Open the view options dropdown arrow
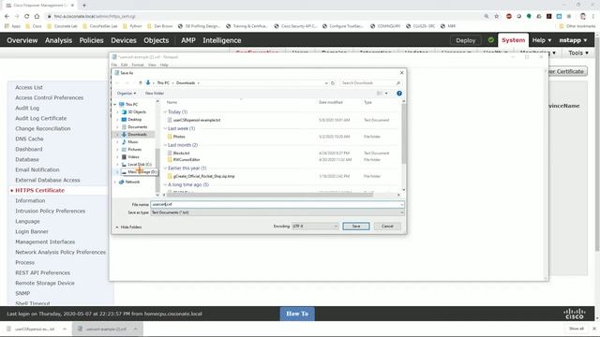 [386, 94]
